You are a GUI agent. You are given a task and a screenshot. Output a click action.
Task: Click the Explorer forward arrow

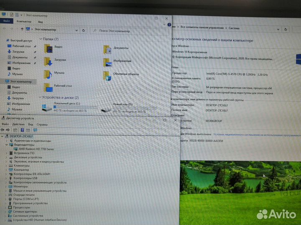[x=12, y=28]
